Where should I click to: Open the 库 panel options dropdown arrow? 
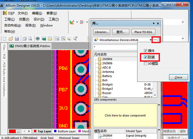tap(154, 23)
